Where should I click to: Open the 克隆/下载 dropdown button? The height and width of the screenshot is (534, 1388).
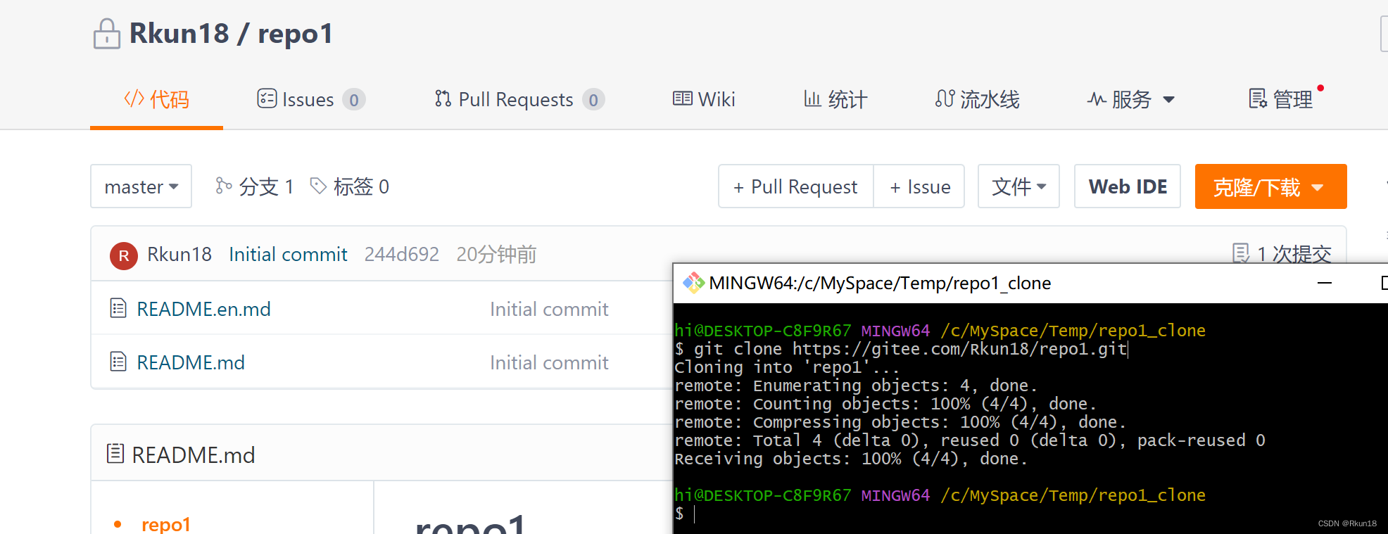(1270, 186)
